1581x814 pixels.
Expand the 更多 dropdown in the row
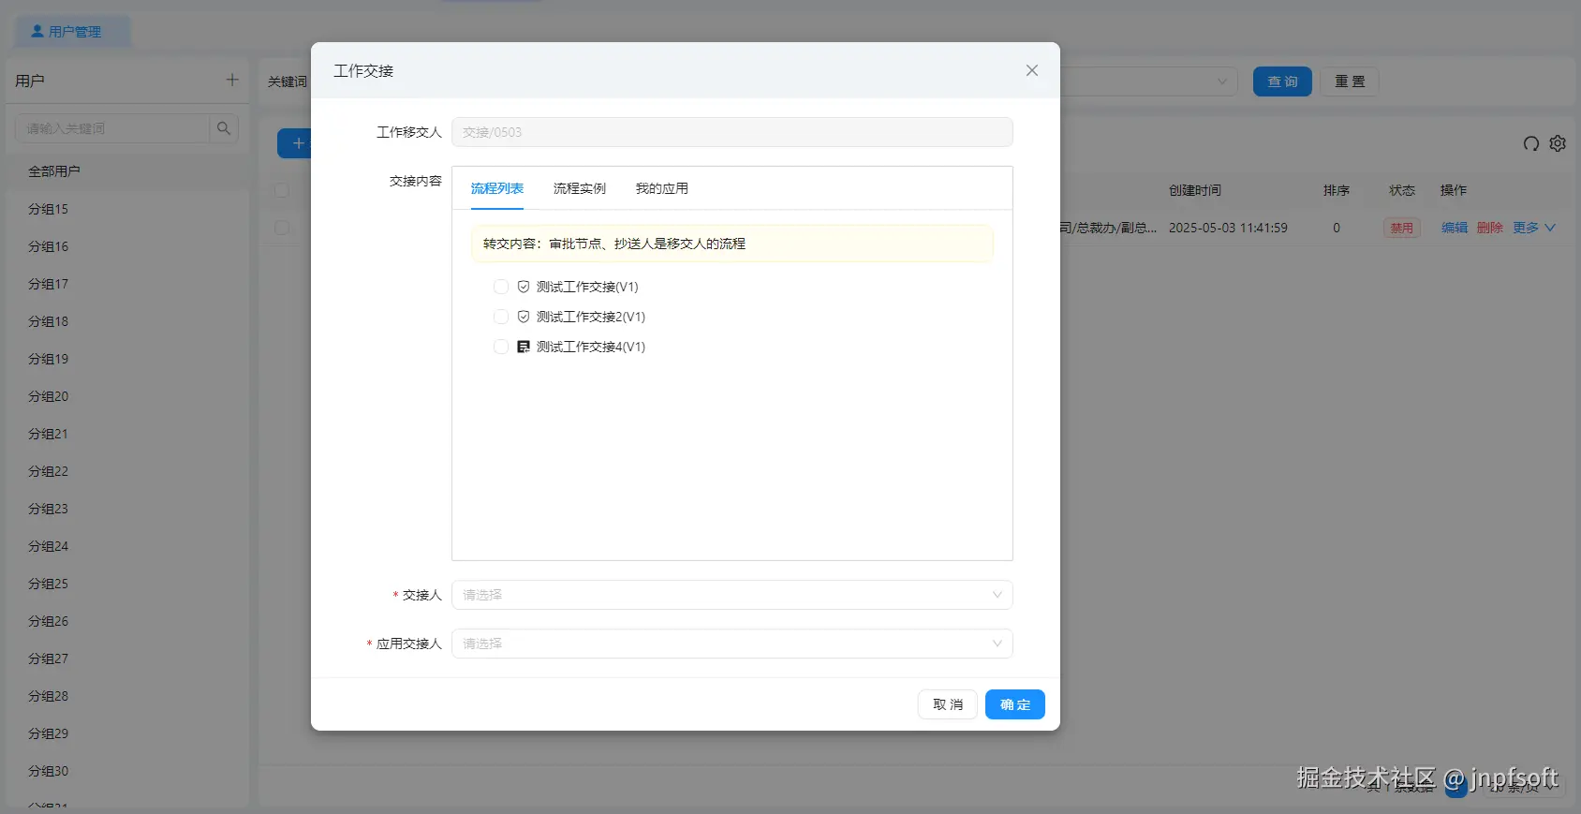(x=1534, y=228)
